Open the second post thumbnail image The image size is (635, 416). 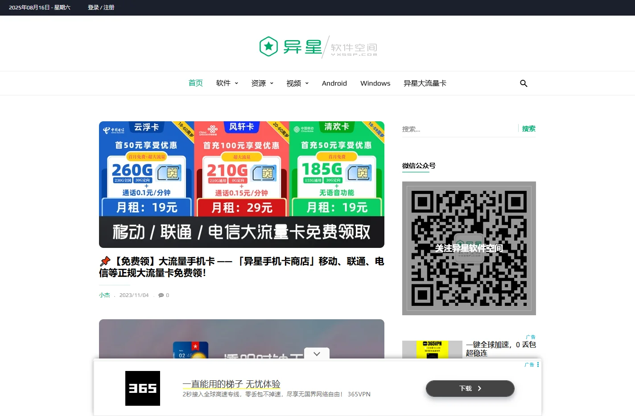[242, 339]
